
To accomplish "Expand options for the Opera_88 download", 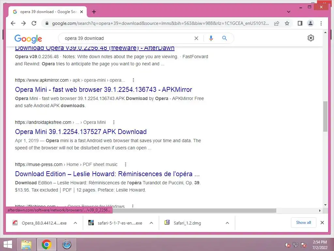I will (75, 223).
